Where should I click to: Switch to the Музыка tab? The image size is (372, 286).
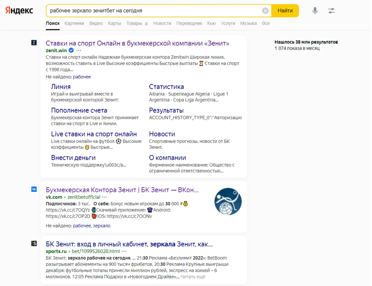[248, 23]
